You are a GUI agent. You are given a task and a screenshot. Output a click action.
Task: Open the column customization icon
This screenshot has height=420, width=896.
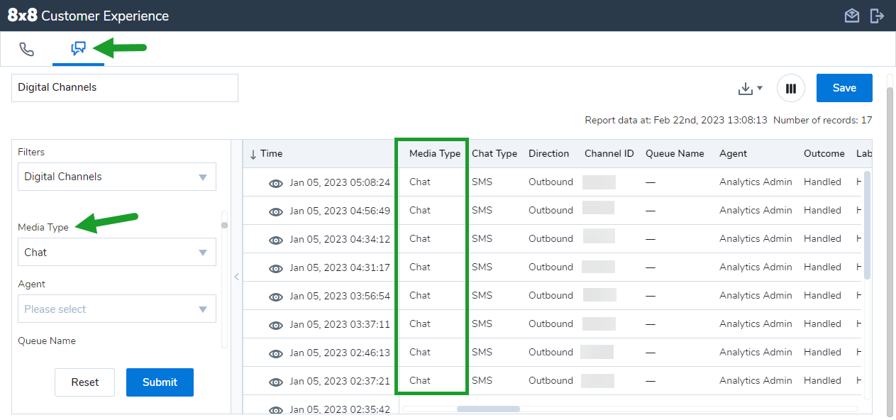pyautogui.click(x=791, y=88)
